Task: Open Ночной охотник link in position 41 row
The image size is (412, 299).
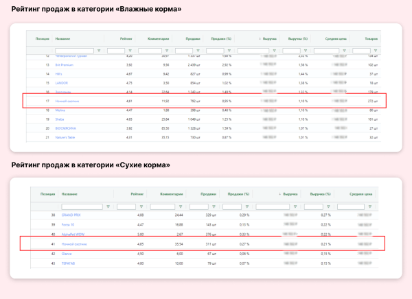Action: point(74,244)
